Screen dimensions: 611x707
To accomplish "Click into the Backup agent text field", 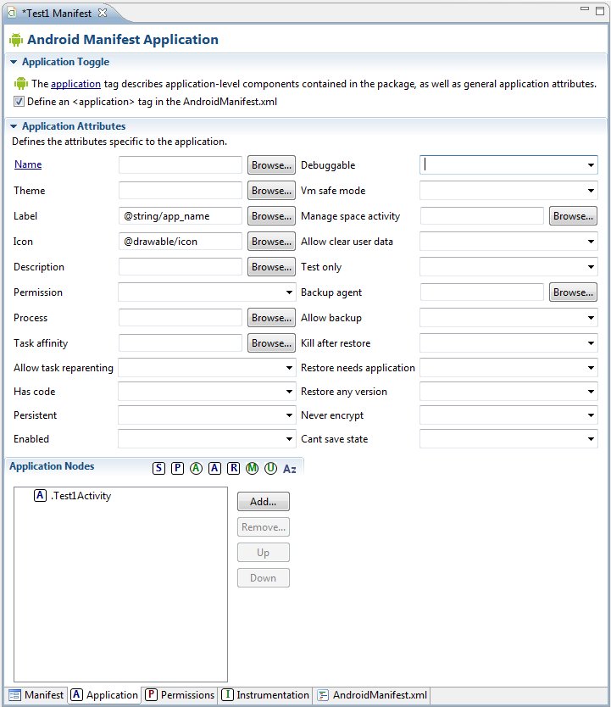I will coord(481,292).
